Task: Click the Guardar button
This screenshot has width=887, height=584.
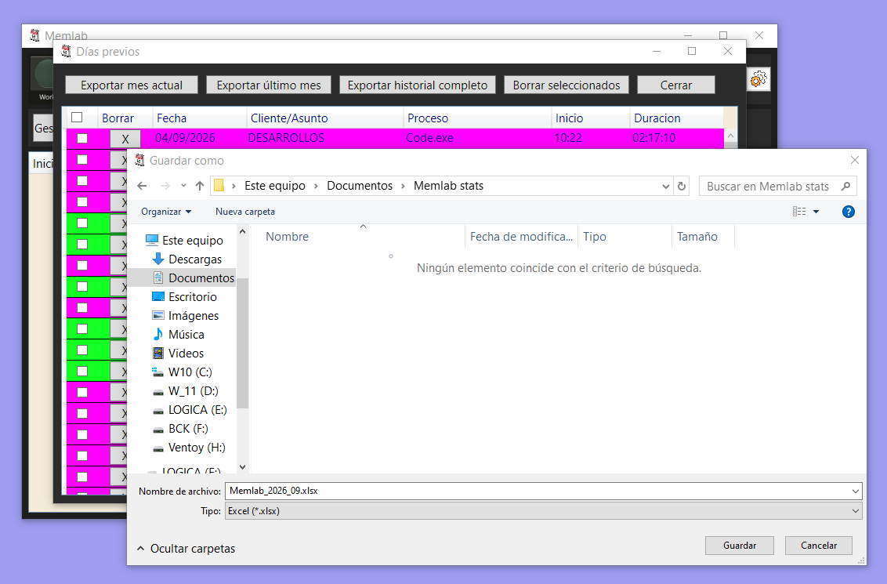Action: [740, 546]
